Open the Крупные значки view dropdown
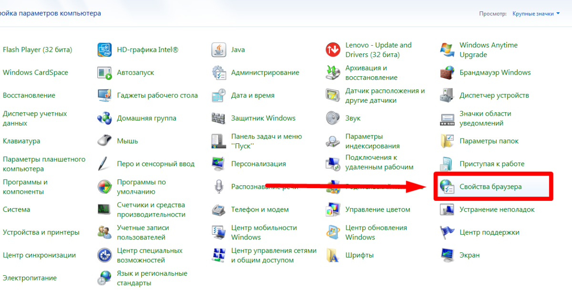The width and height of the screenshot is (572, 299). coord(536,14)
